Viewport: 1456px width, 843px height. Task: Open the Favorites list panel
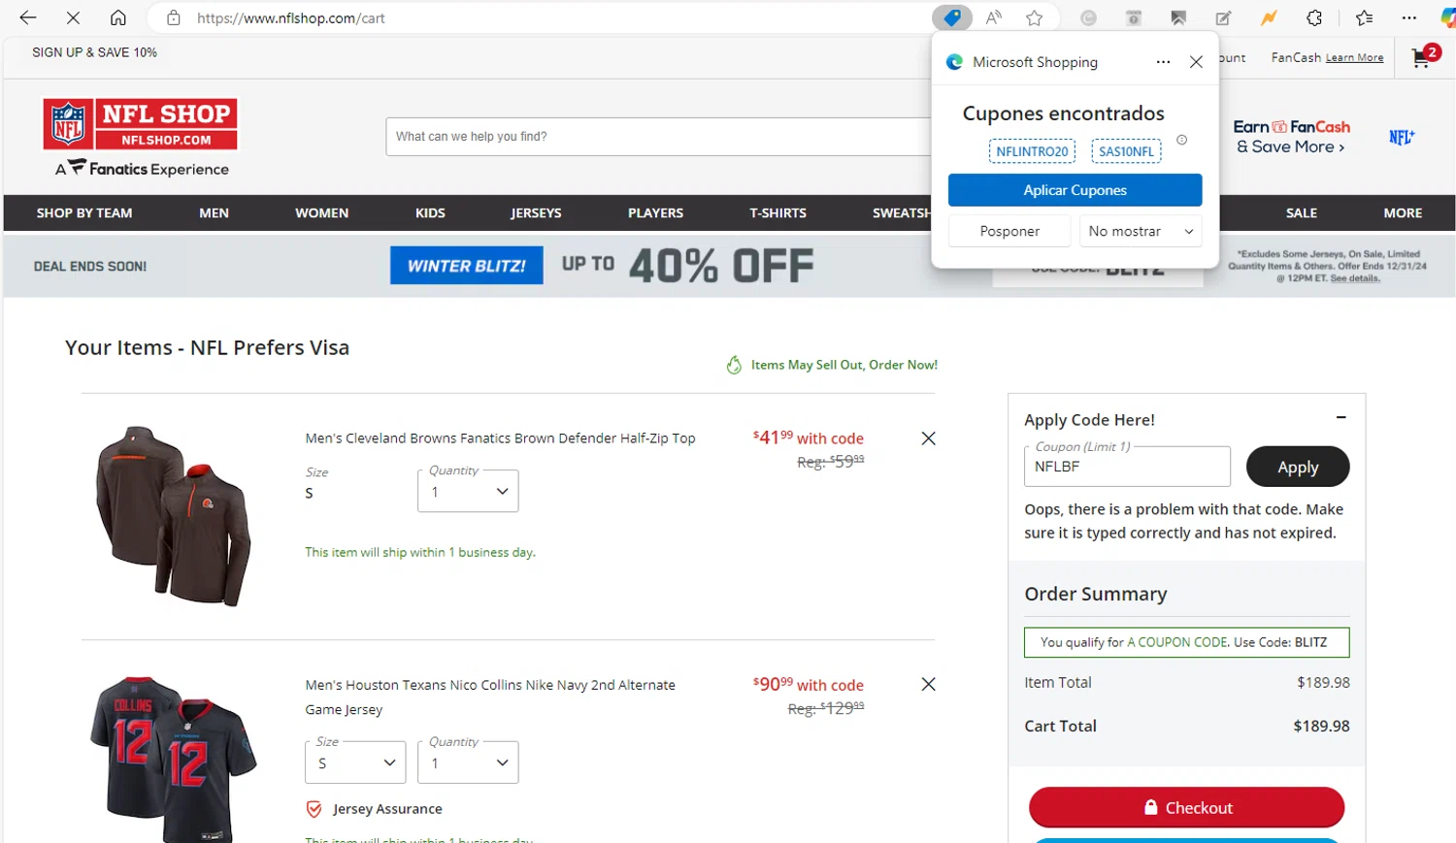(1364, 17)
